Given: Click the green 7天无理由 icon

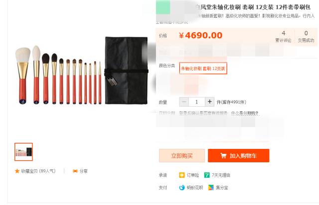Looking at the screenshot, I should click(x=207, y=175).
